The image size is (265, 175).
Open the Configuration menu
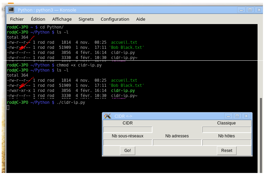click(x=115, y=19)
